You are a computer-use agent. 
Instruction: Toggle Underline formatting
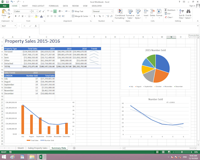click(x=23, y=16)
